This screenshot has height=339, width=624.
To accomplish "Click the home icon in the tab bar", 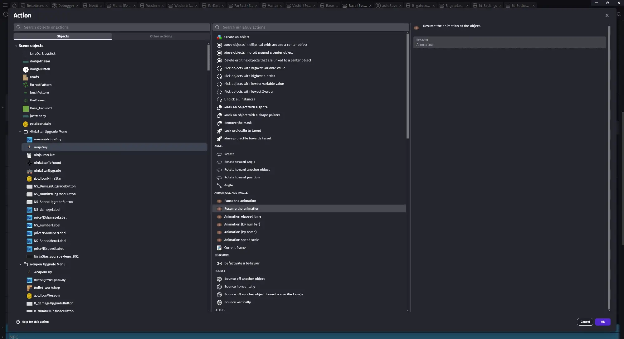I will pyautogui.click(x=14, y=6).
